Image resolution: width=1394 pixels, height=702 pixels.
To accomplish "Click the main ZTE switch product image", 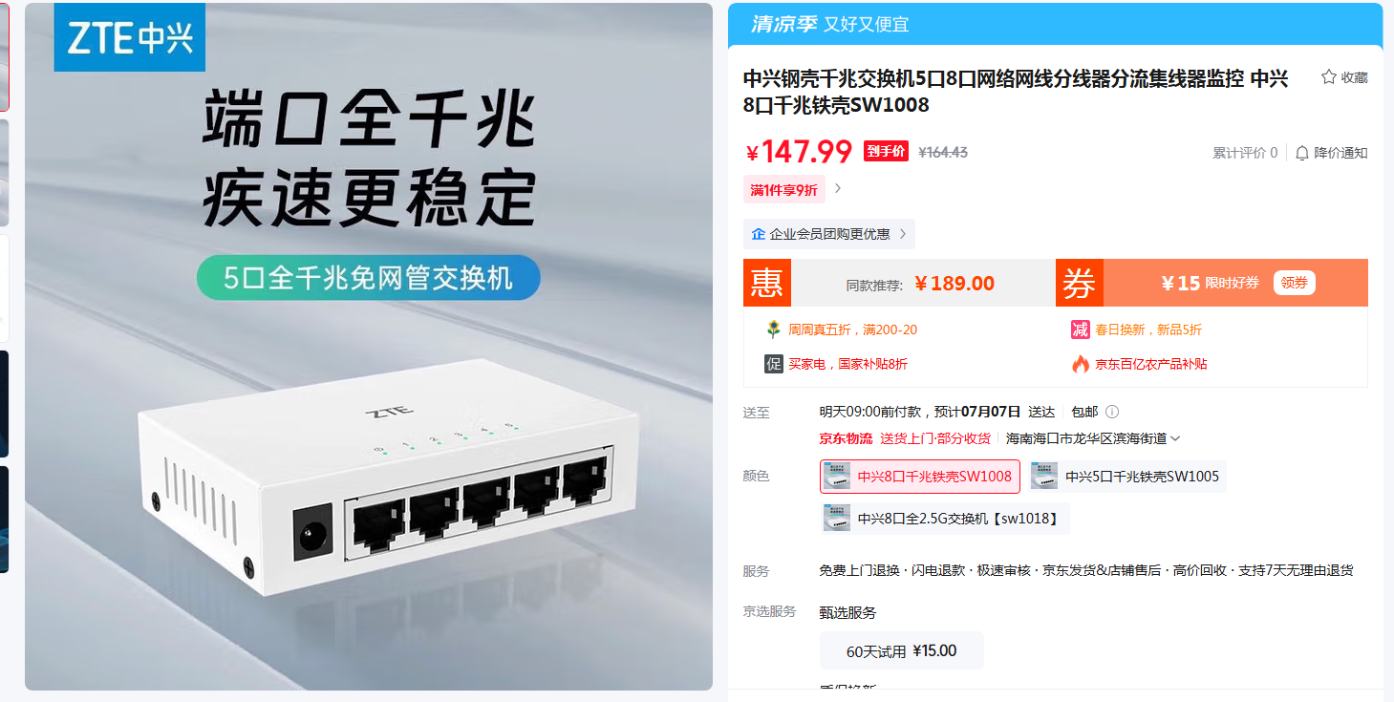I will point(369,347).
